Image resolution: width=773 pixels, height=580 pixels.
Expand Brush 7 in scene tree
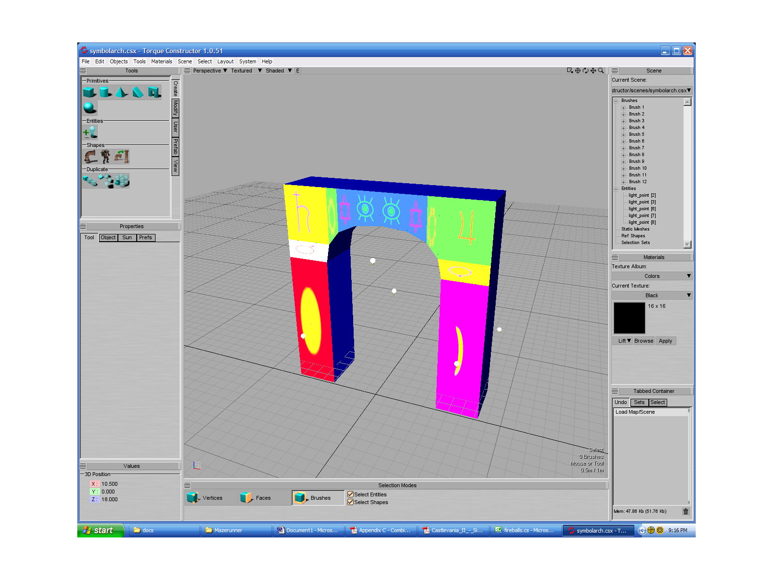tap(623, 148)
